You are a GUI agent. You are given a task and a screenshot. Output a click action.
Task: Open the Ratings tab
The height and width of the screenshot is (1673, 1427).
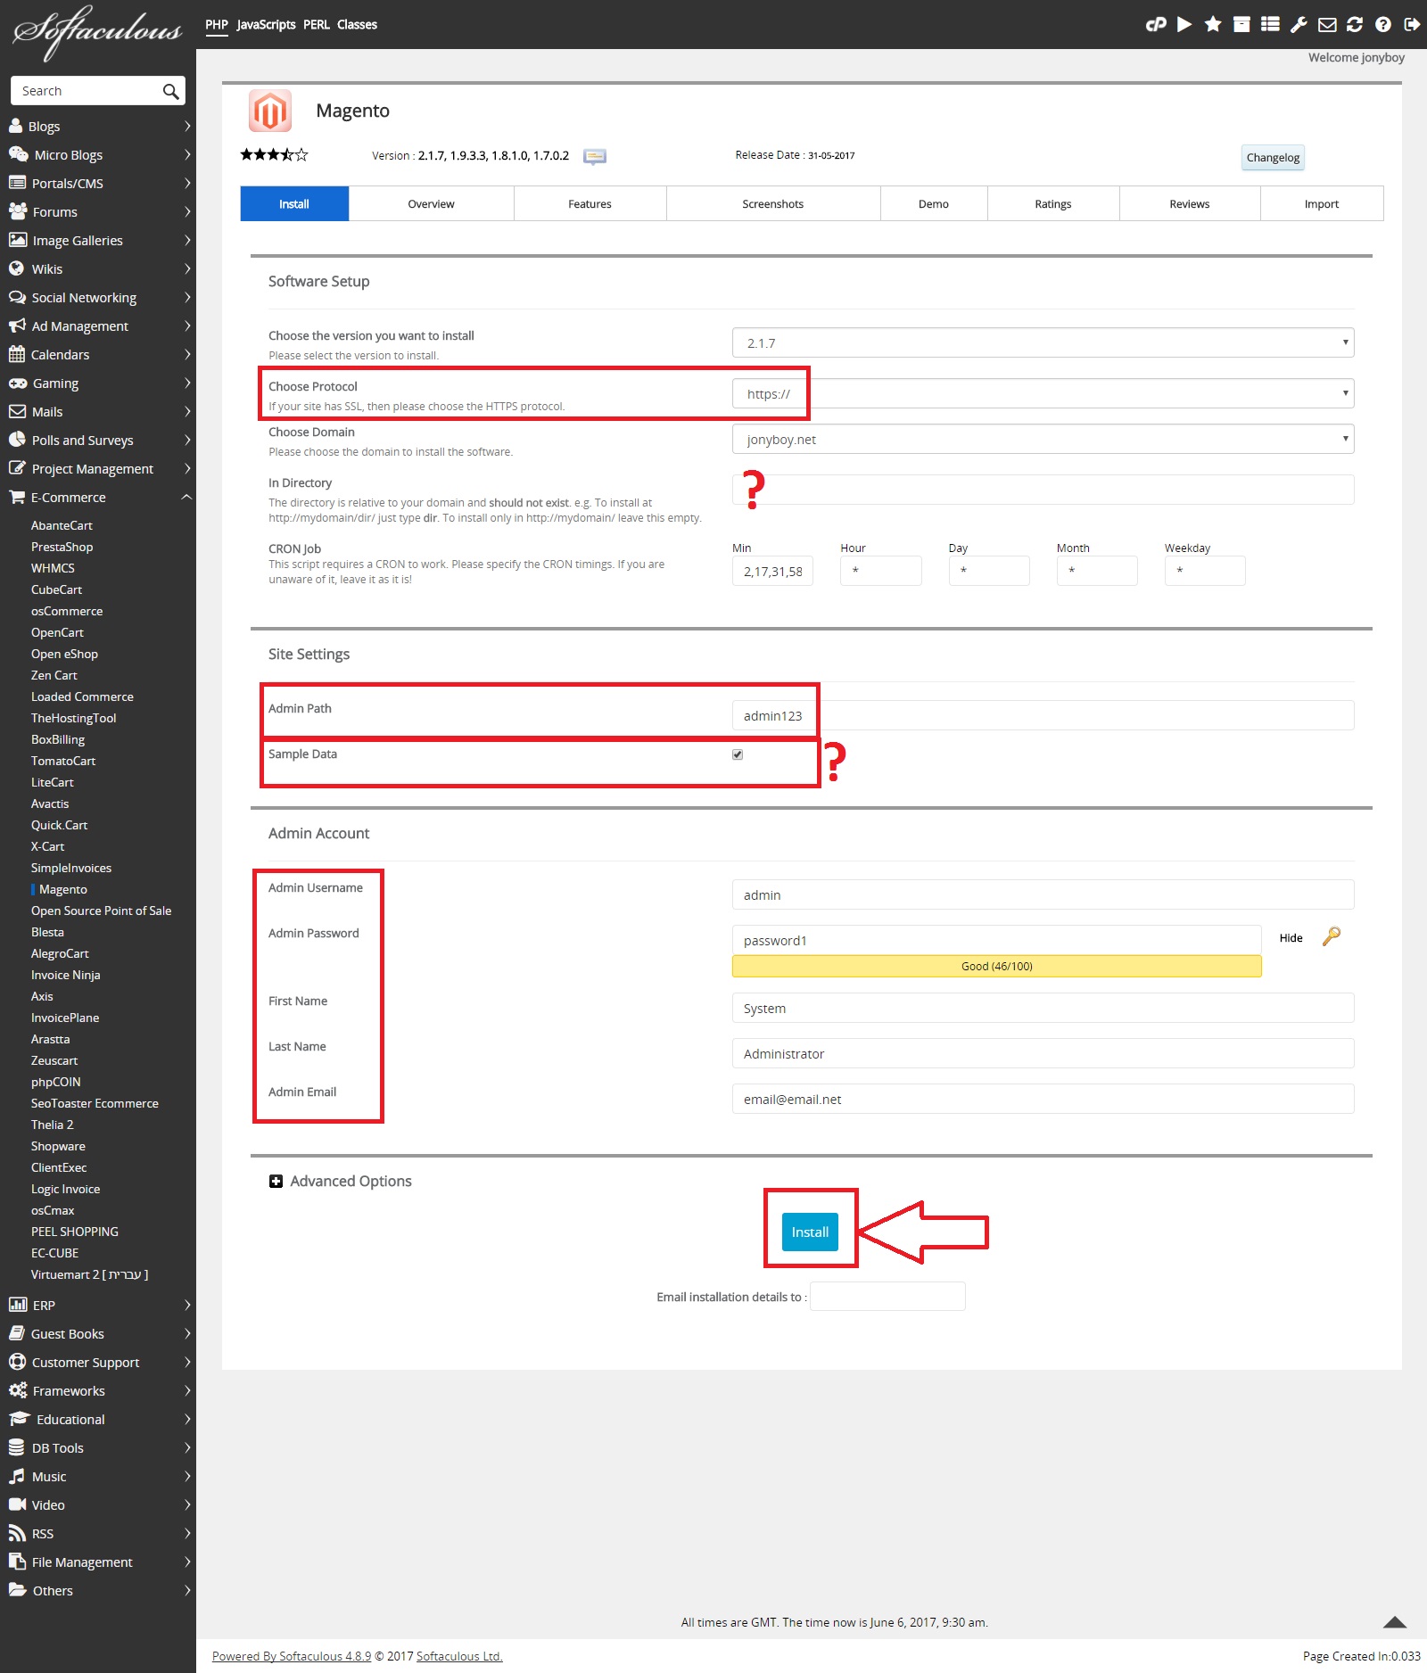1052,204
